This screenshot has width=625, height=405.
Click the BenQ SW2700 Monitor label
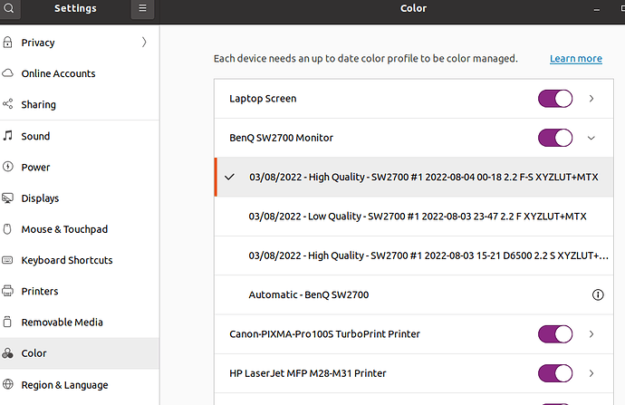click(281, 138)
